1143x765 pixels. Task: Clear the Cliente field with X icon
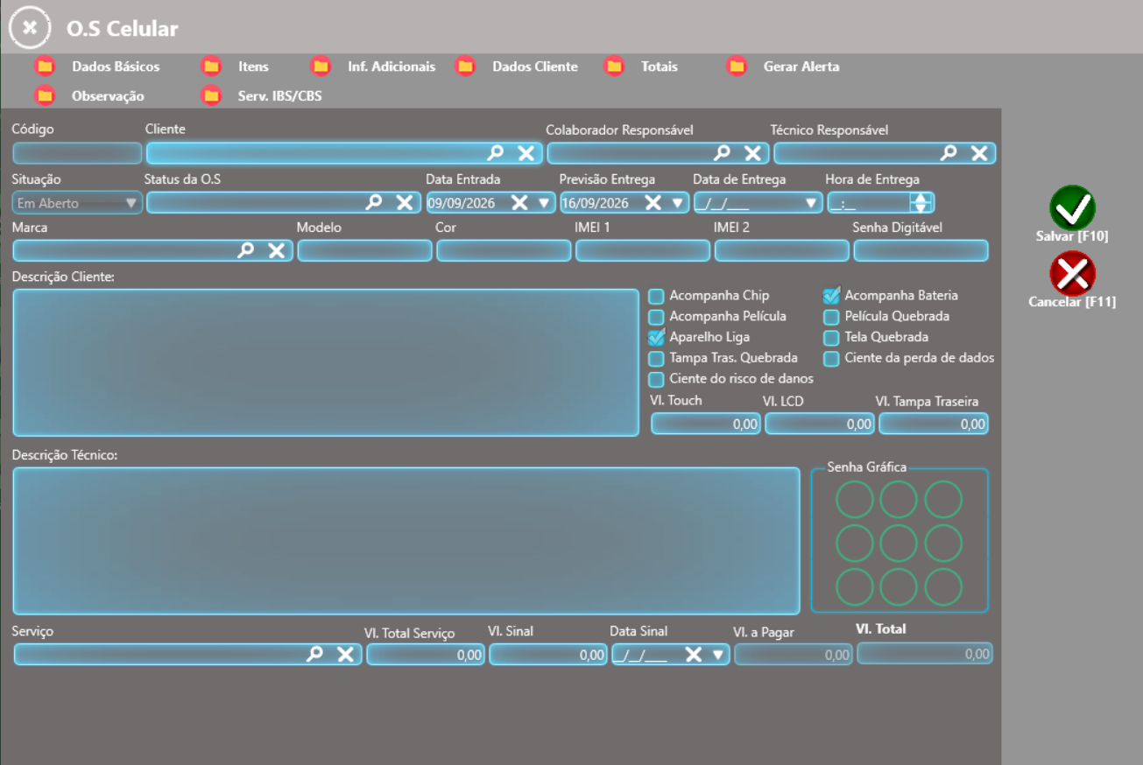[526, 153]
